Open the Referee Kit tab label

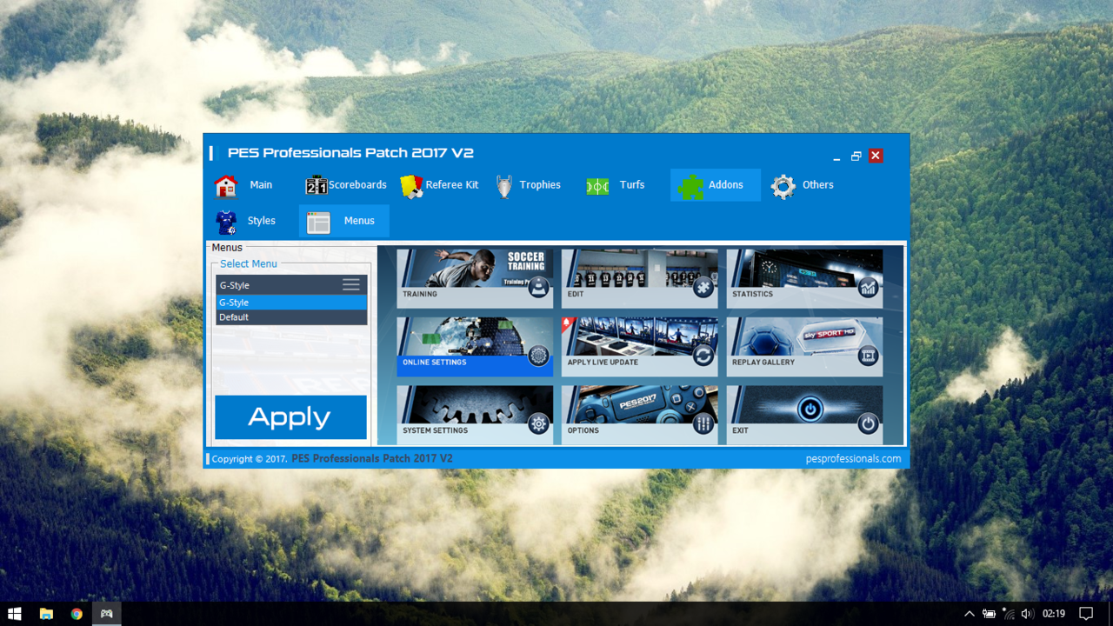[452, 185]
